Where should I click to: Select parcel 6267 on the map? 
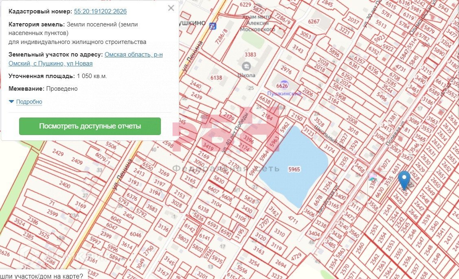[314, 21]
